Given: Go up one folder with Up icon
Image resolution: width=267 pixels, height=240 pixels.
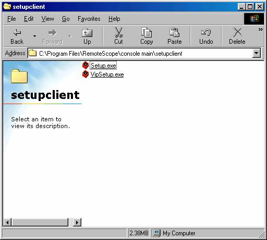Looking at the screenshot, I should pos(87,33).
